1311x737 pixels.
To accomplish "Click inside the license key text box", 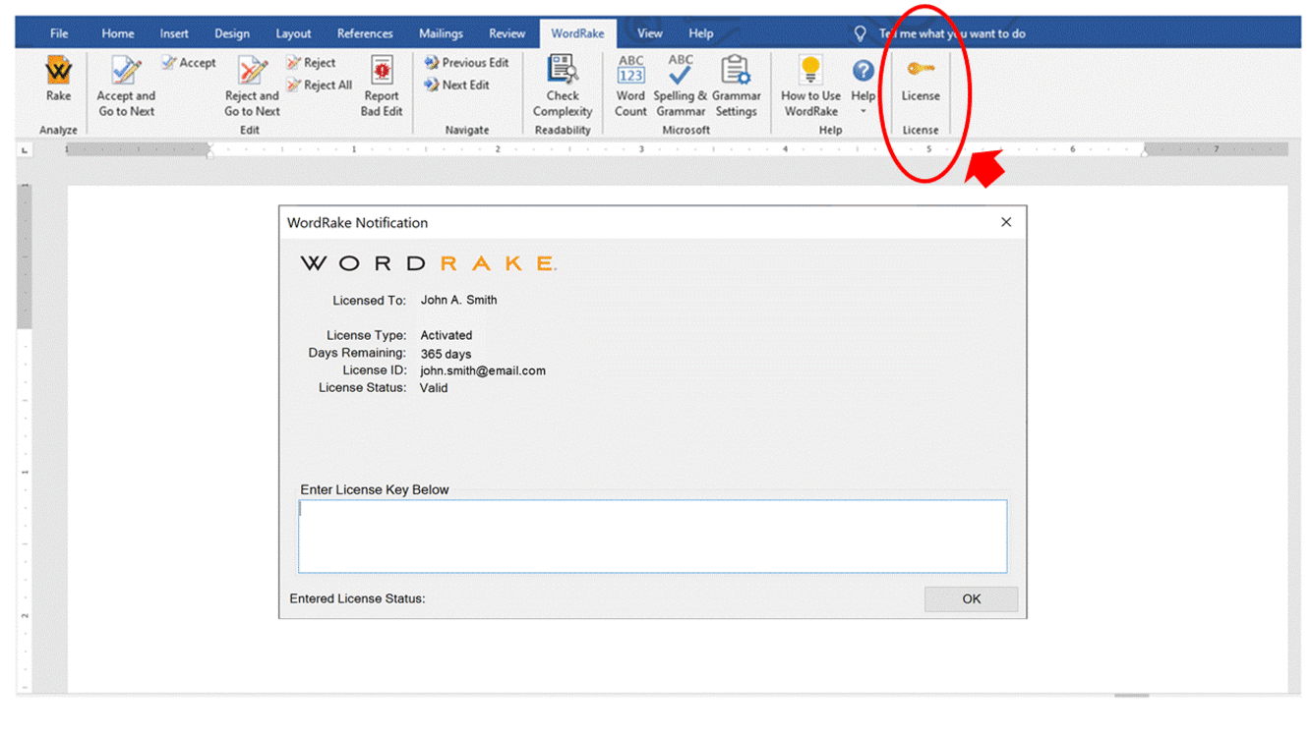I will pyautogui.click(x=652, y=537).
